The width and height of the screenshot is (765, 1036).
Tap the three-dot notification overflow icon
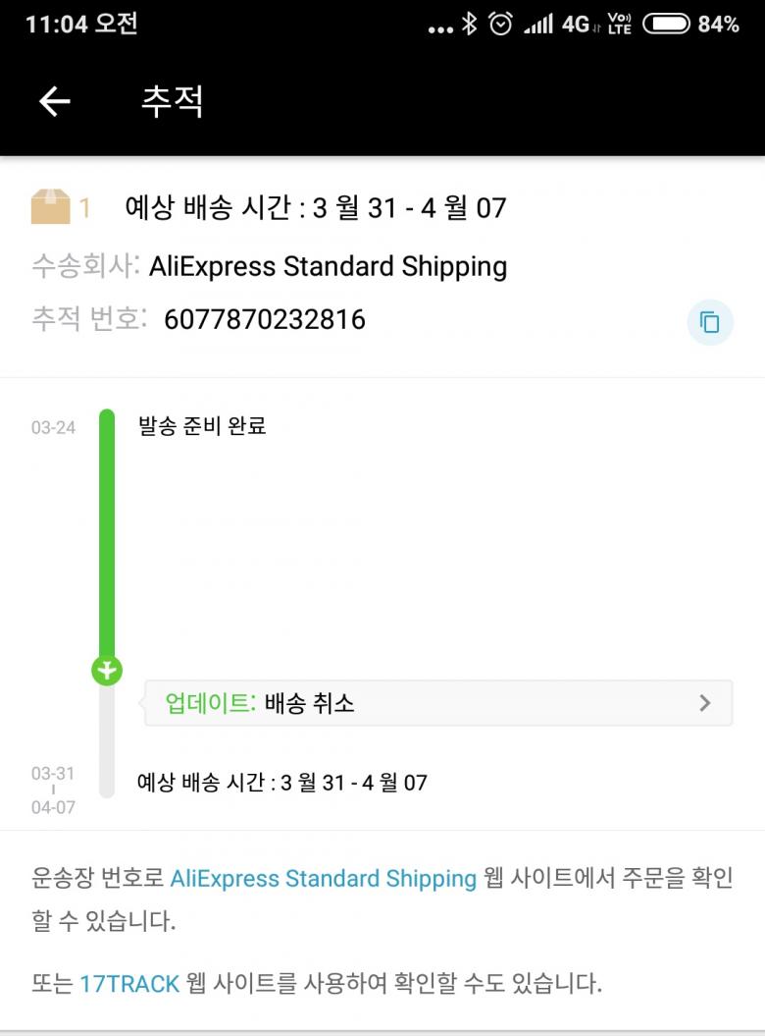(441, 28)
